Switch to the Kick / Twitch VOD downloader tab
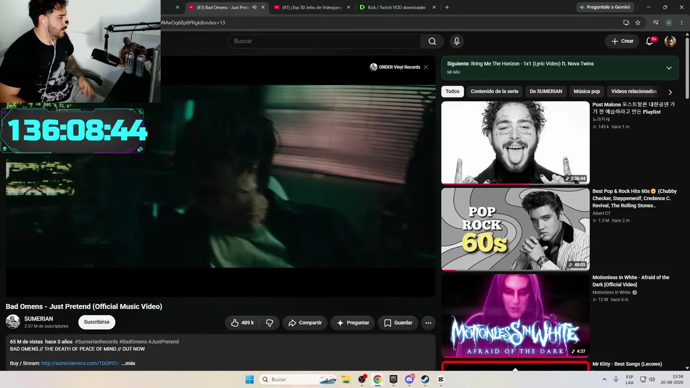The image size is (690, 388). click(x=397, y=8)
